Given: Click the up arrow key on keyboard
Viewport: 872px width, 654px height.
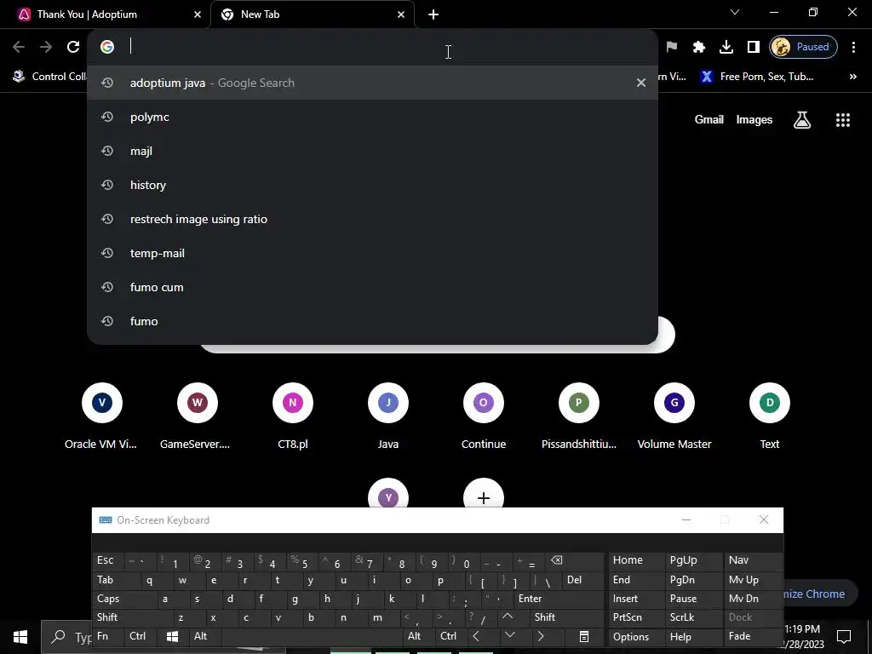Looking at the screenshot, I should coord(508,617).
